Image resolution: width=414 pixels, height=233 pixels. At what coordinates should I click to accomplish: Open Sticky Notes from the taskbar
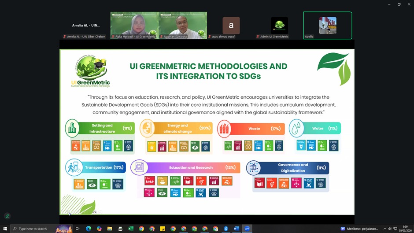pyautogui.click(x=163, y=229)
